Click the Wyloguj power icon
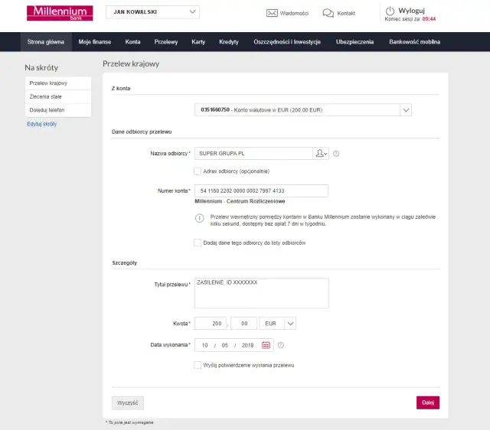The height and width of the screenshot is (430, 490). [390, 11]
